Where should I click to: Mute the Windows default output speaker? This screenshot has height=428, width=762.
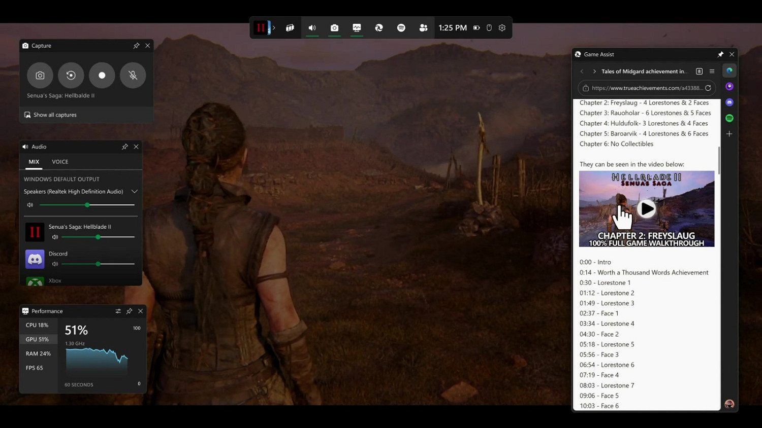coord(30,205)
